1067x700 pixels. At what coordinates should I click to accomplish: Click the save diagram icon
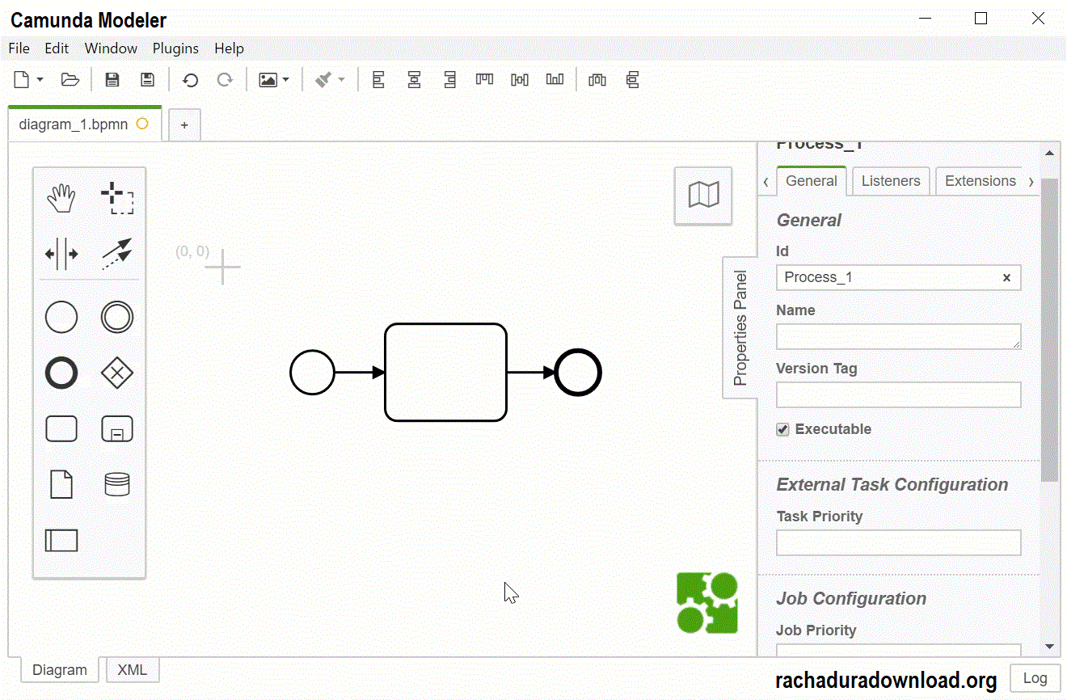tap(112, 79)
